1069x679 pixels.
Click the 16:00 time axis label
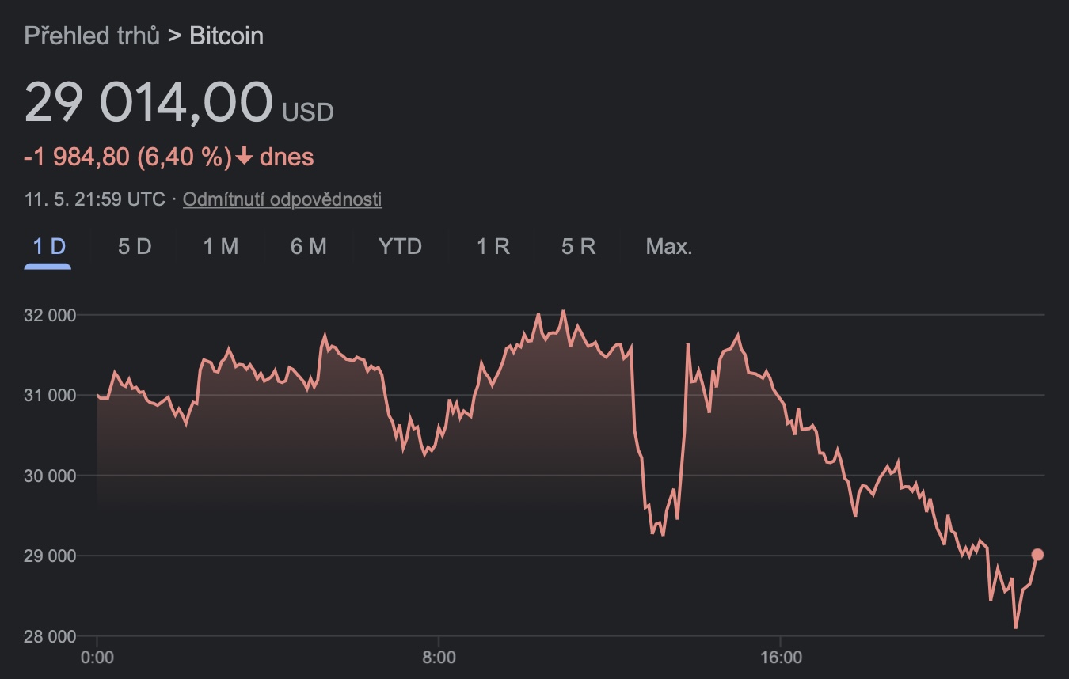781,658
